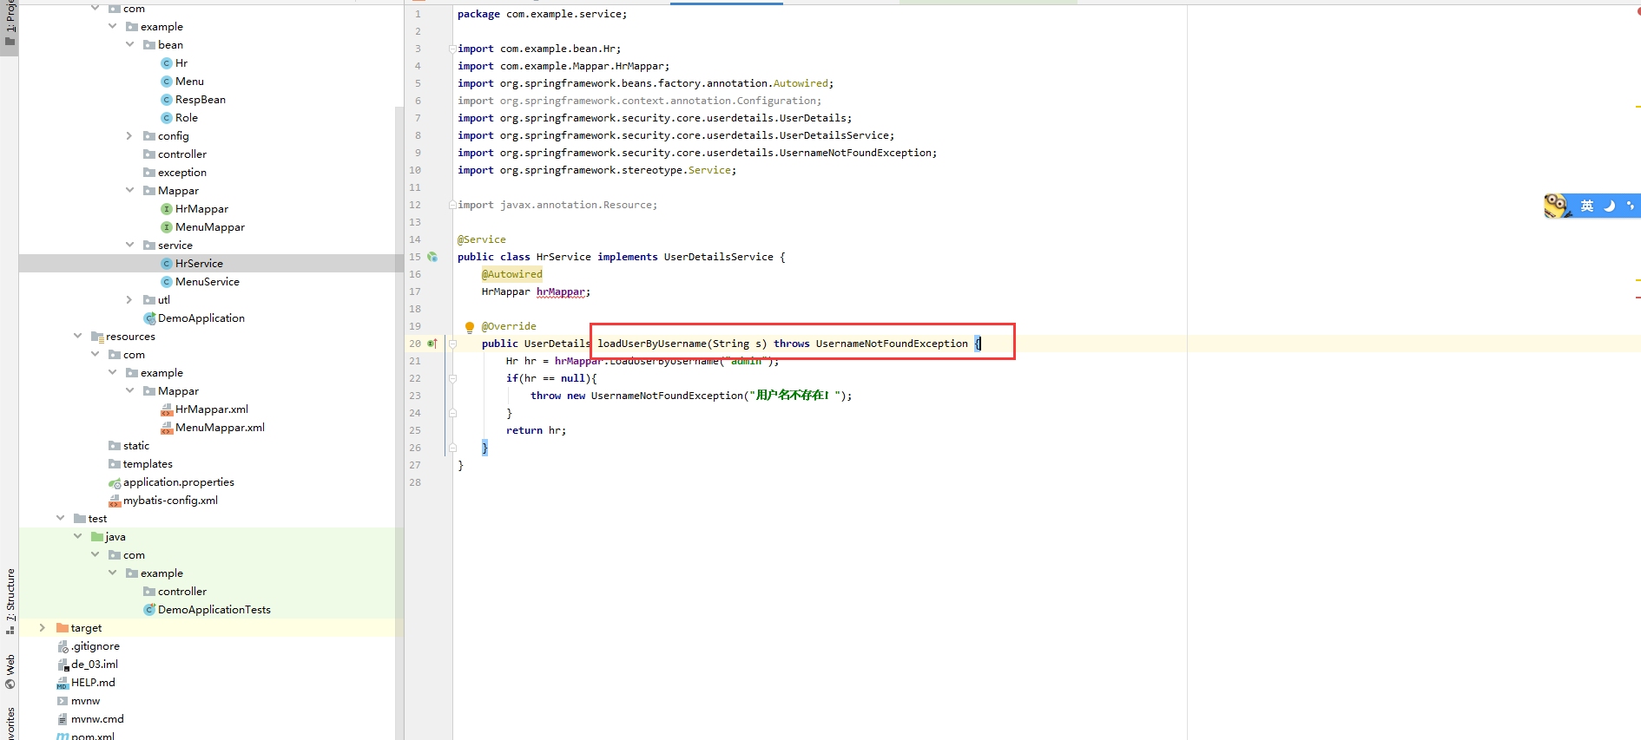Open the HrMappar interface file in tree
Image resolution: width=1641 pixels, height=740 pixels.
[201, 209]
